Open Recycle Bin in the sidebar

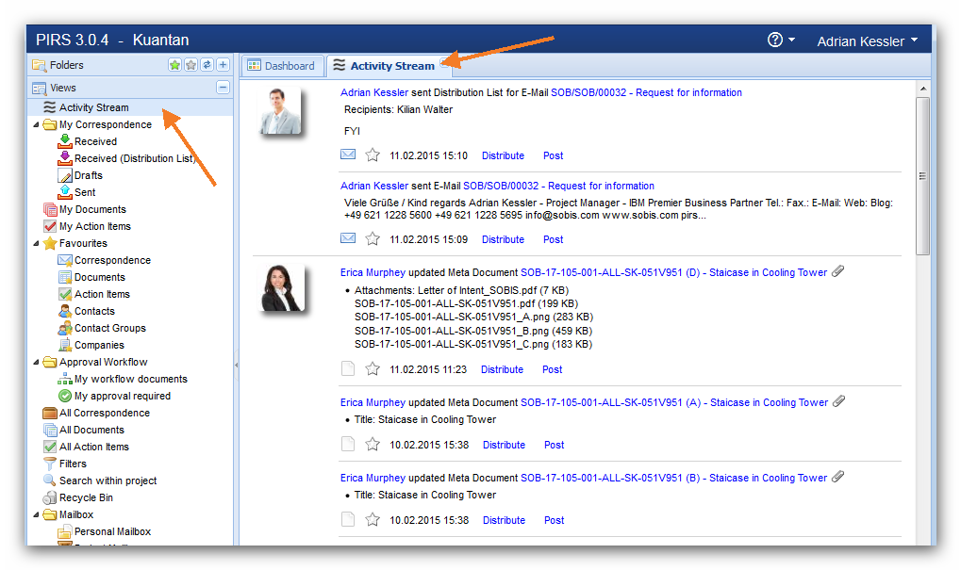(x=85, y=497)
